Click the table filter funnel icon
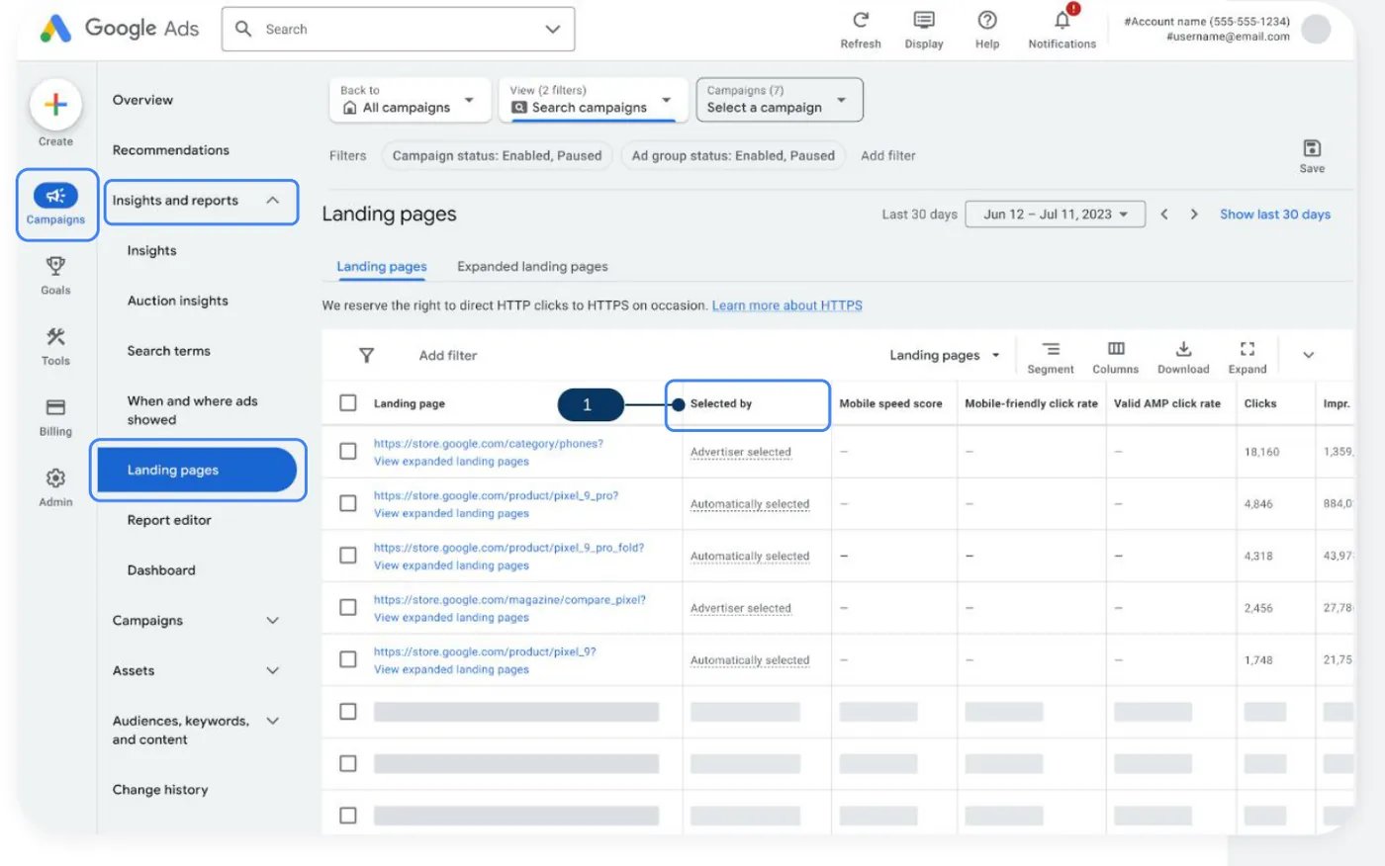The width and height of the screenshot is (1385, 866). tap(366, 355)
